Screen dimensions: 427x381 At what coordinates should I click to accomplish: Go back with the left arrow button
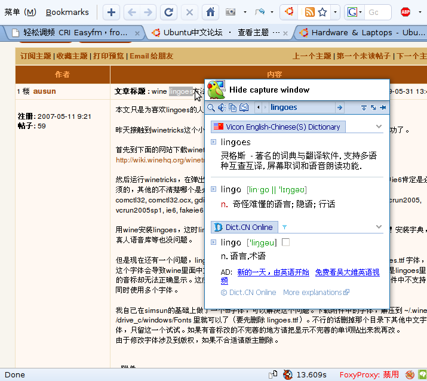(132, 13)
